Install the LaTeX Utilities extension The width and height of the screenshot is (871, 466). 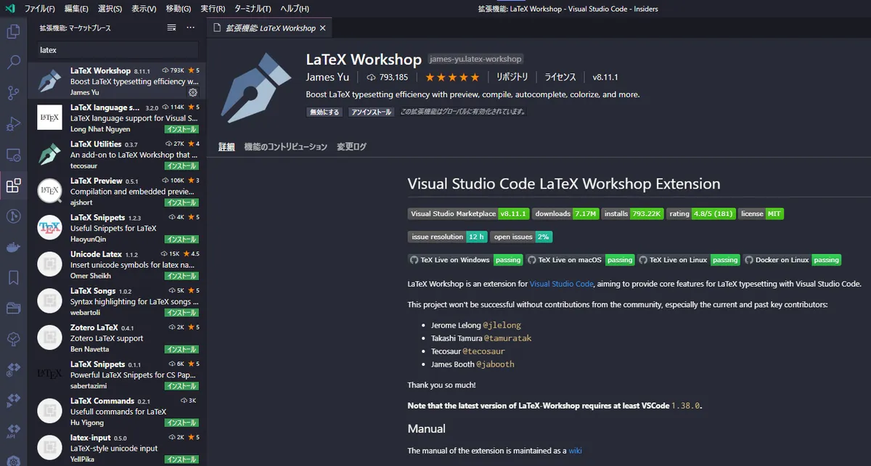(x=181, y=164)
